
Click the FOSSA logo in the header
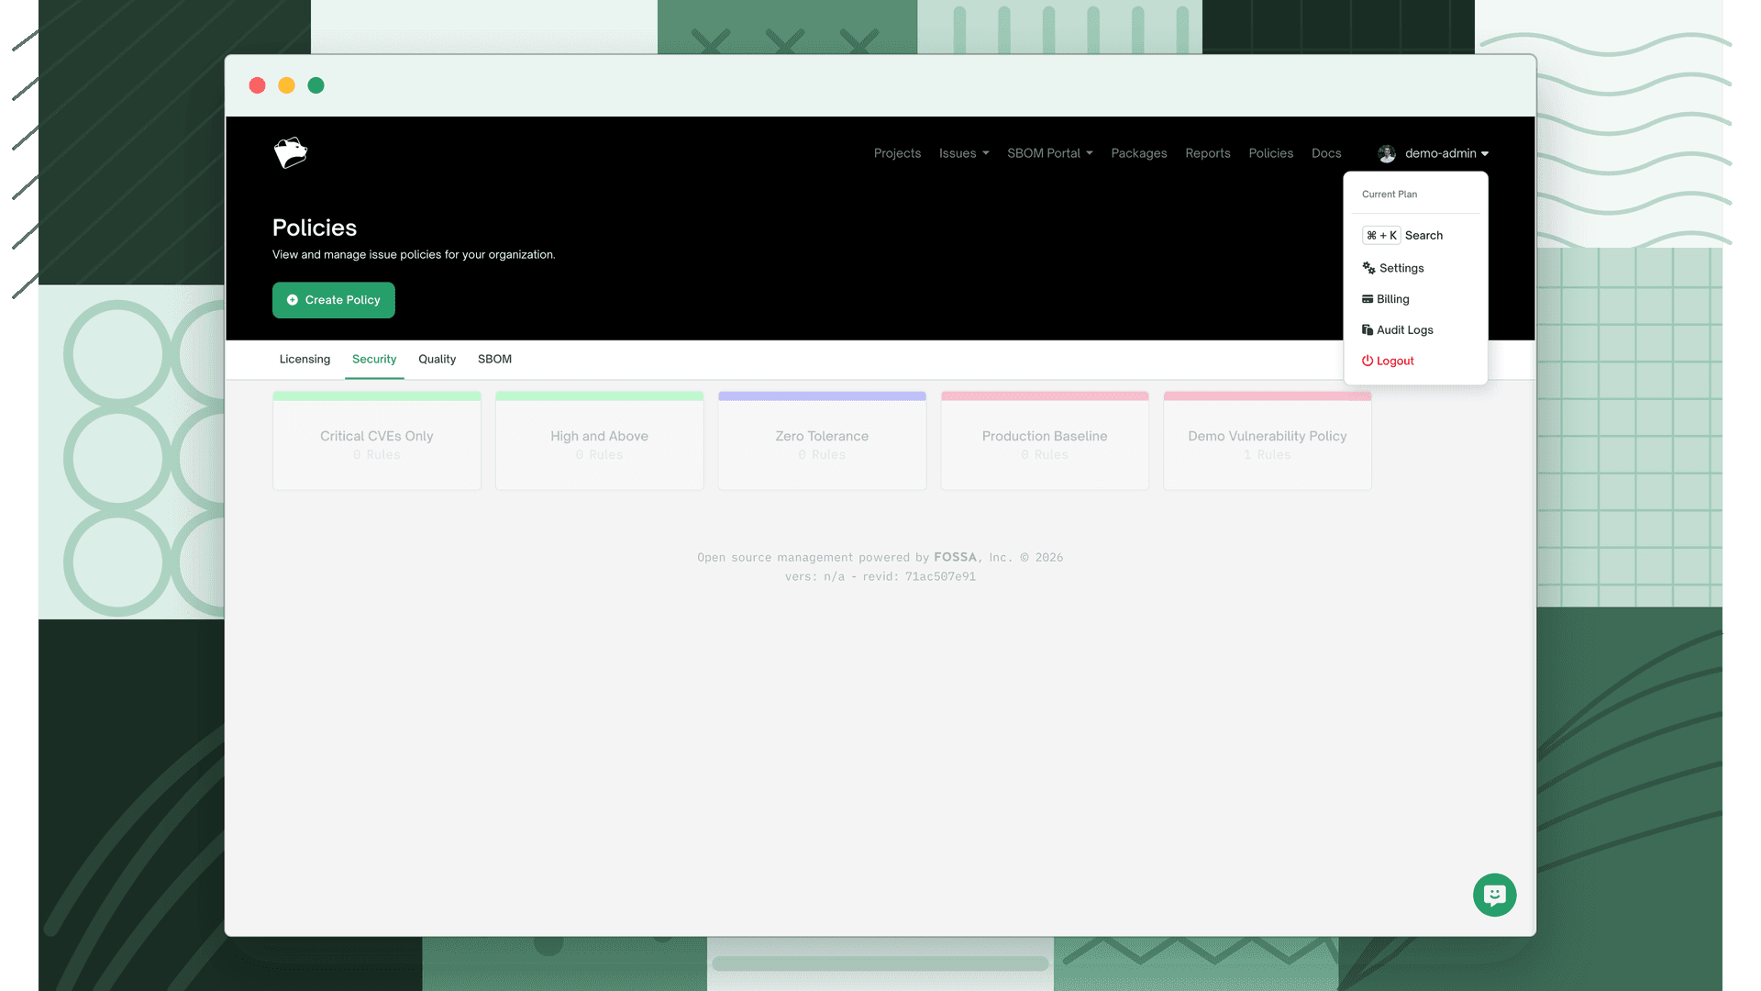click(x=291, y=153)
